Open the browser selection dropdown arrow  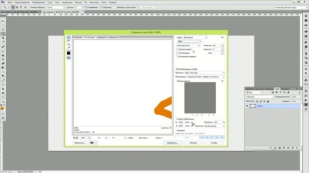click(x=96, y=143)
